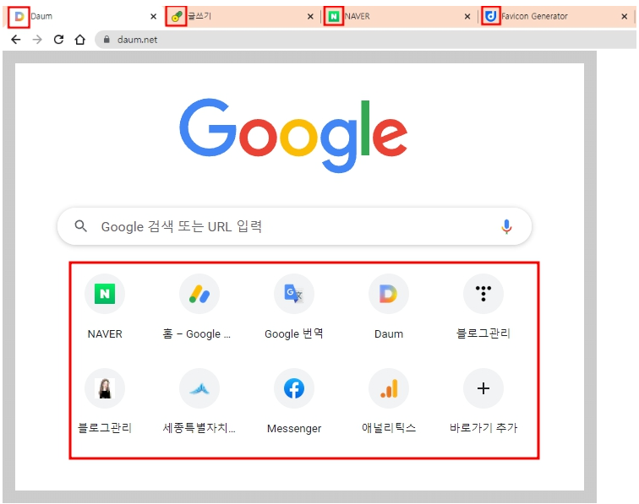The height and width of the screenshot is (504, 639).
Task: Focus the Google 검색 또는 URL 입력 field
Action: (294, 226)
